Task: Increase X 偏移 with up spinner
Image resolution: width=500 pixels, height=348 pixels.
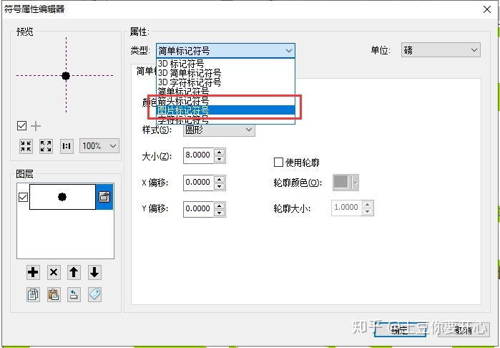Action: (x=219, y=179)
